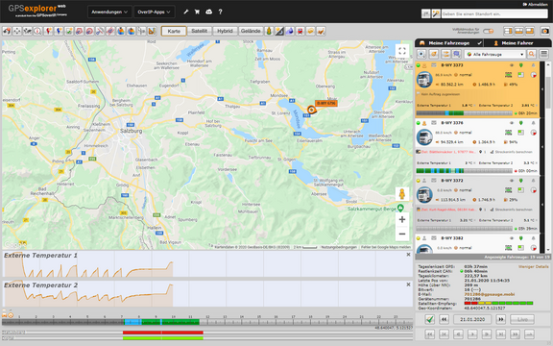Click the vehicle search magnifier icon

coord(532,54)
